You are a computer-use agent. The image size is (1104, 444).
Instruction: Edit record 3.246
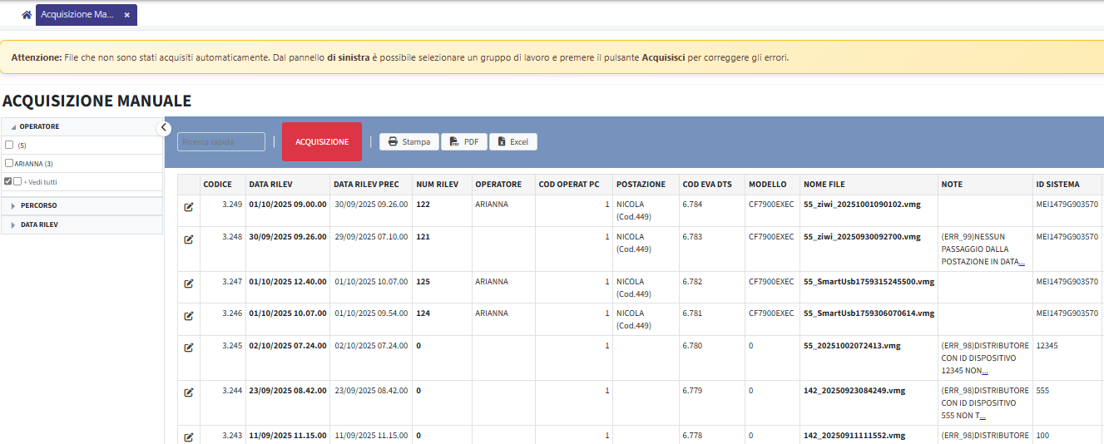pyautogui.click(x=189, y=316)
